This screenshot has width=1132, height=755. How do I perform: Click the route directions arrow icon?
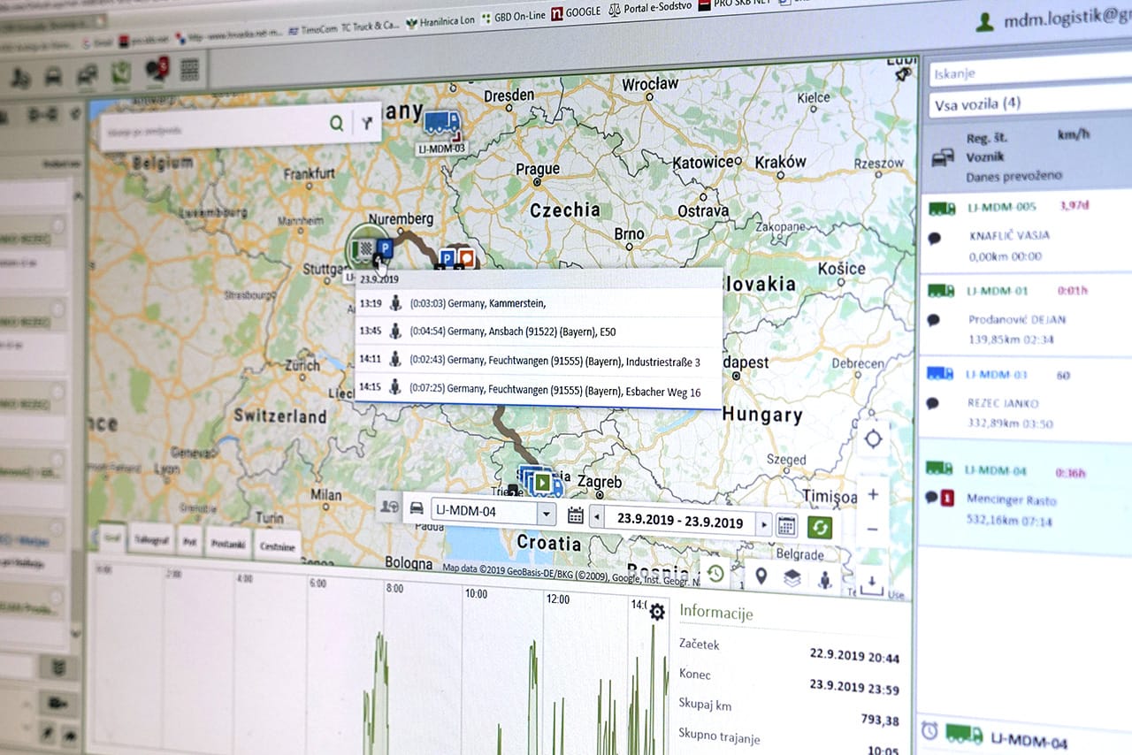pos(367,124)
